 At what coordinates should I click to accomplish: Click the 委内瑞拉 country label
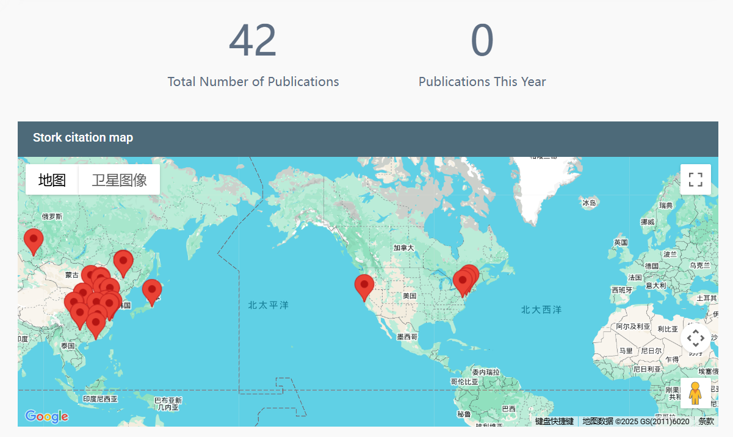[x=486, y=372]
